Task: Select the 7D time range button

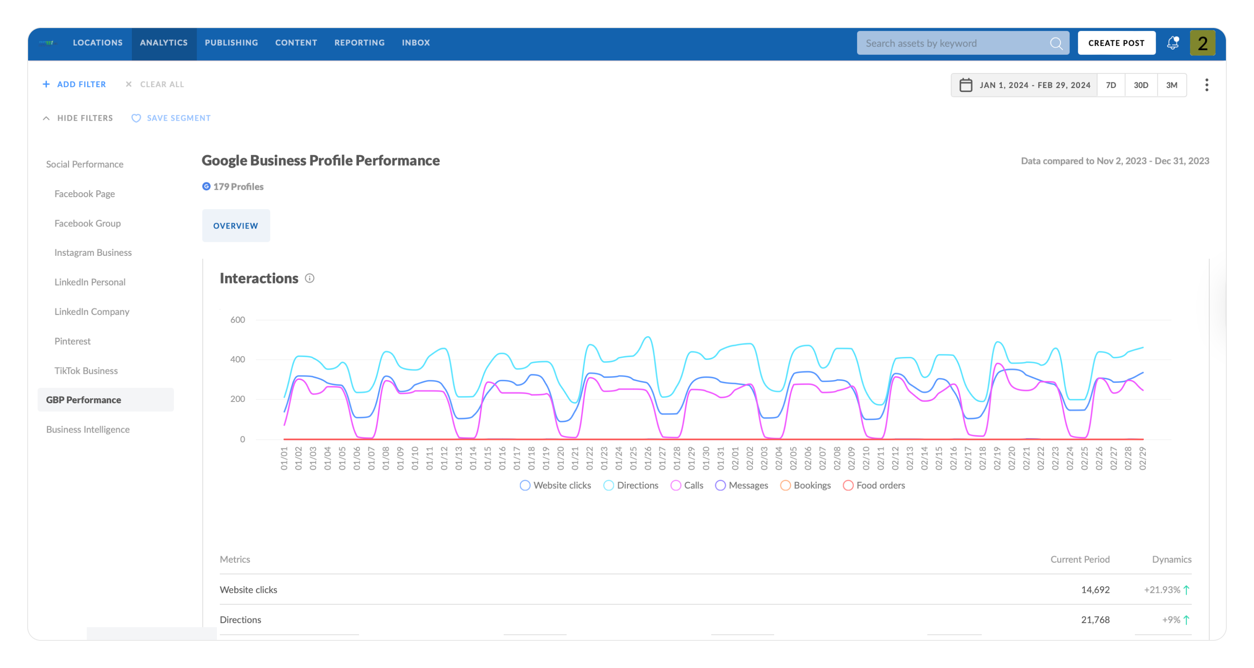Action: 1111,84
